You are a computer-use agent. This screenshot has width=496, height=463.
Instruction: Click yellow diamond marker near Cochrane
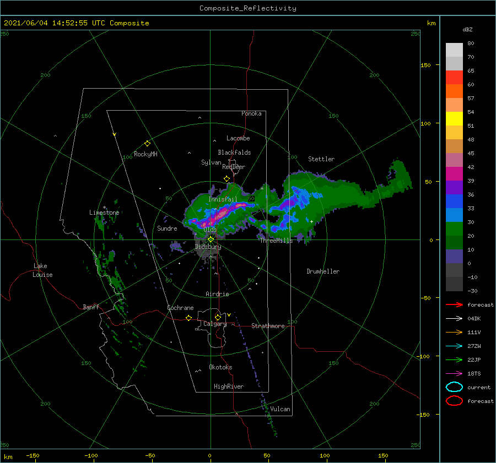point(189,318)
